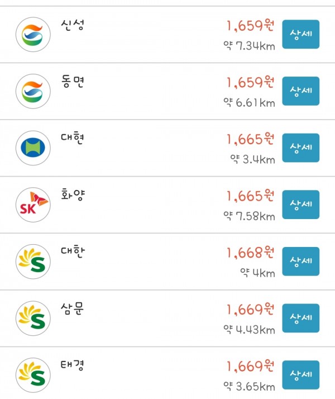The width and height of the screenshot is (335, 399).
Task: Tap the 1,668원 price for 대한
Action: (x=250, y=253)
